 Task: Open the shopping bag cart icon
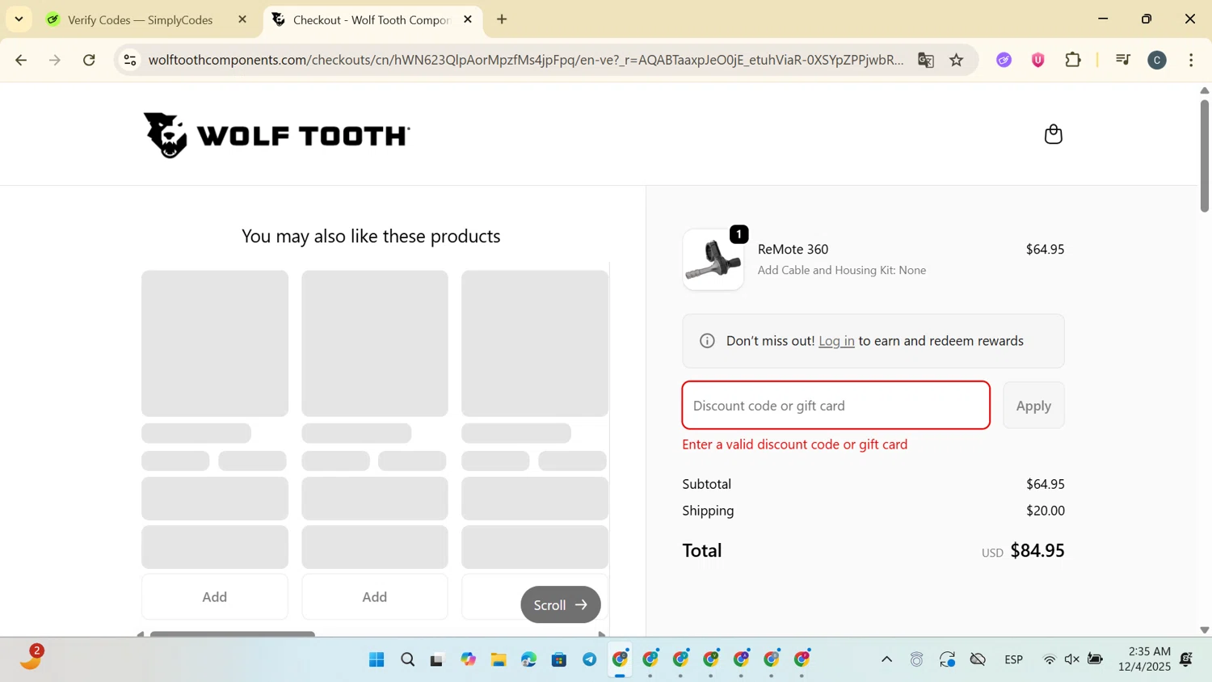[1053, 134]
